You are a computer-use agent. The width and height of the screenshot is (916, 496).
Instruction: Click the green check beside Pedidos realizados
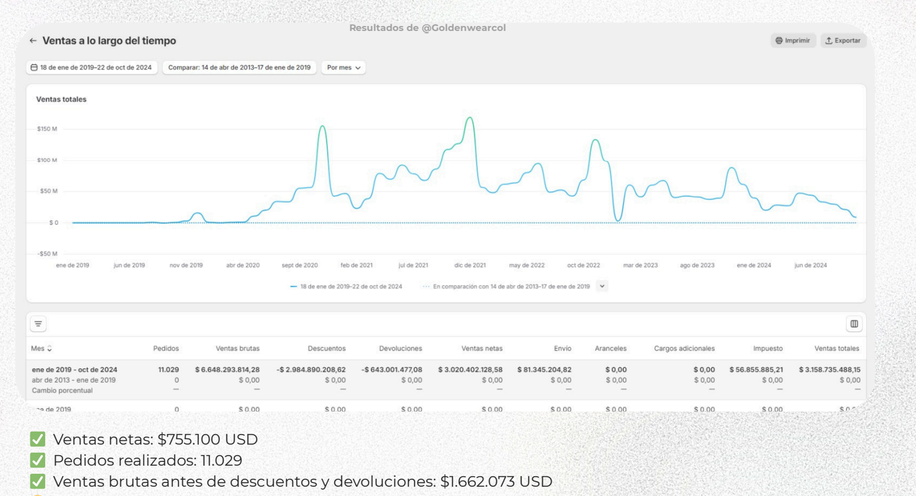[x=38, y=461]
